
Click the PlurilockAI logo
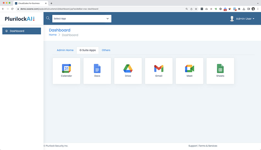coord(20,19)
